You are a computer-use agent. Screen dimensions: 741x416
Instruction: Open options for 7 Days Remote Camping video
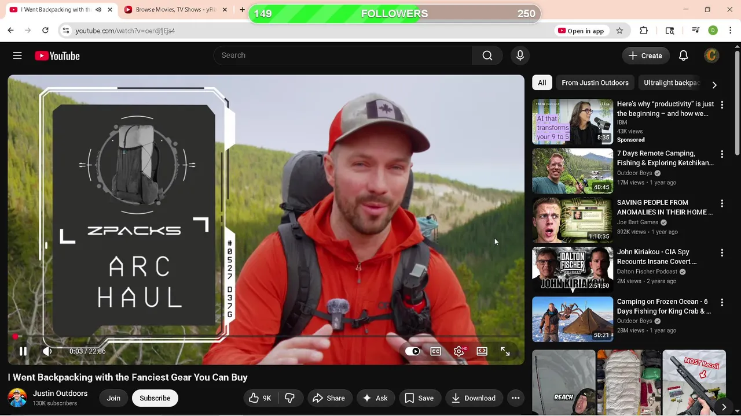(x=722, y=154)
